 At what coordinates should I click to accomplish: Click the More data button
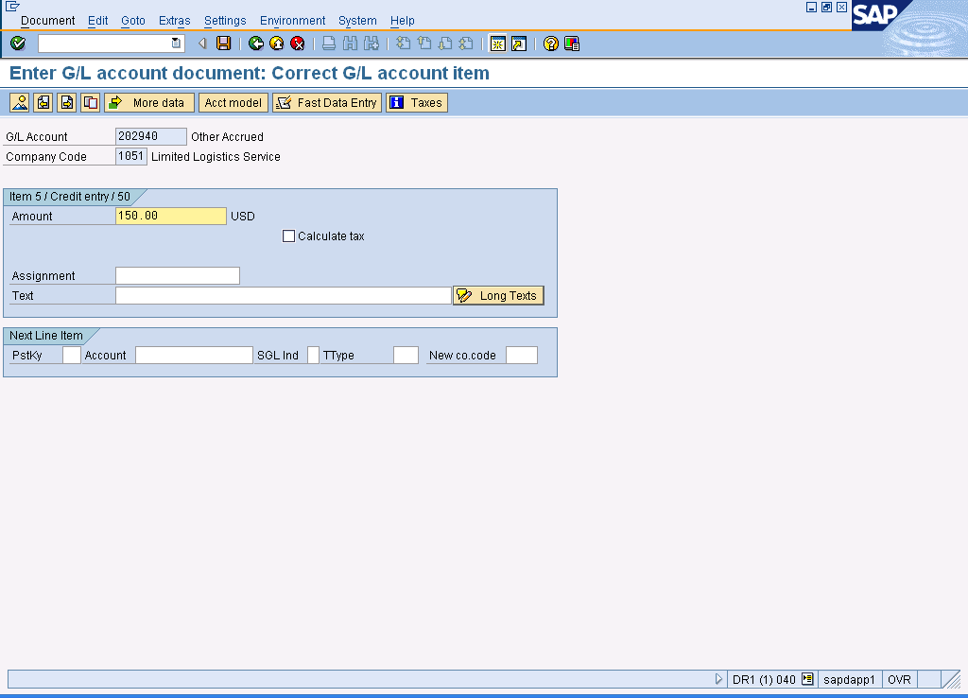coord(149,102)
